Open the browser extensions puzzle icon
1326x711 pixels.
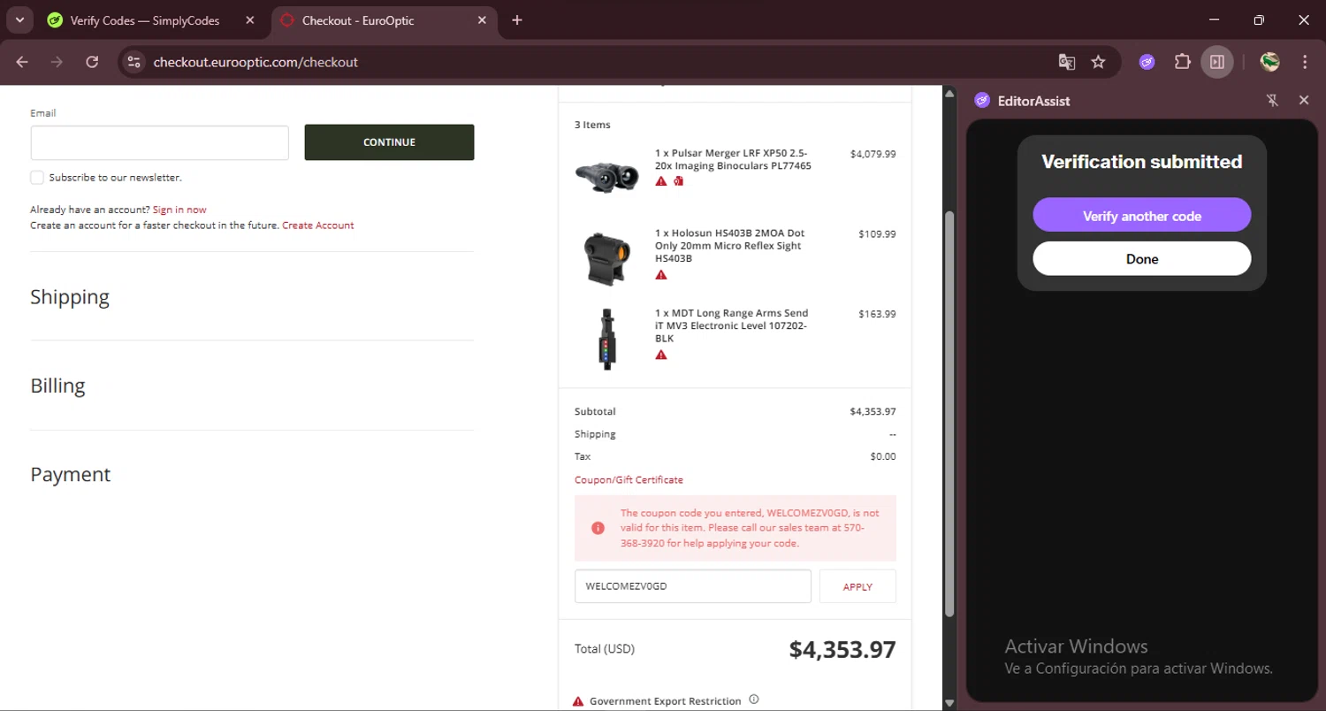[1182, 62]
